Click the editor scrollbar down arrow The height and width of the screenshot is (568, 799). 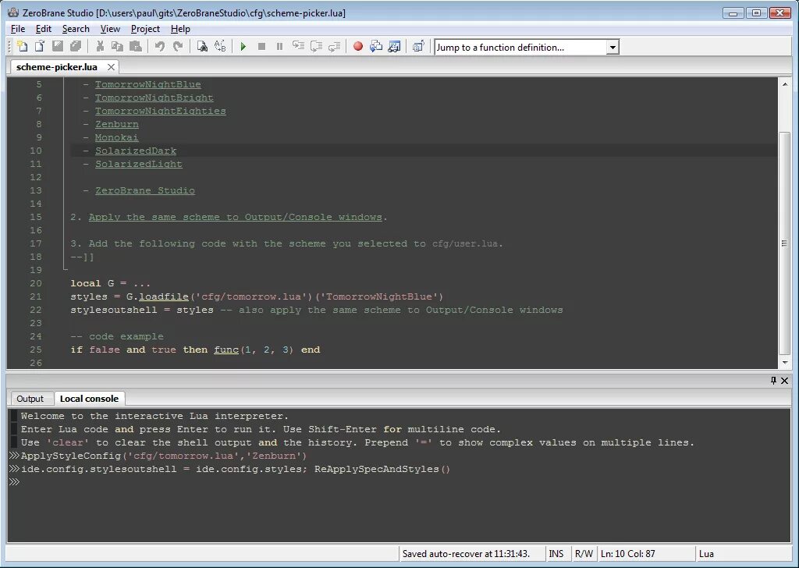785,363
